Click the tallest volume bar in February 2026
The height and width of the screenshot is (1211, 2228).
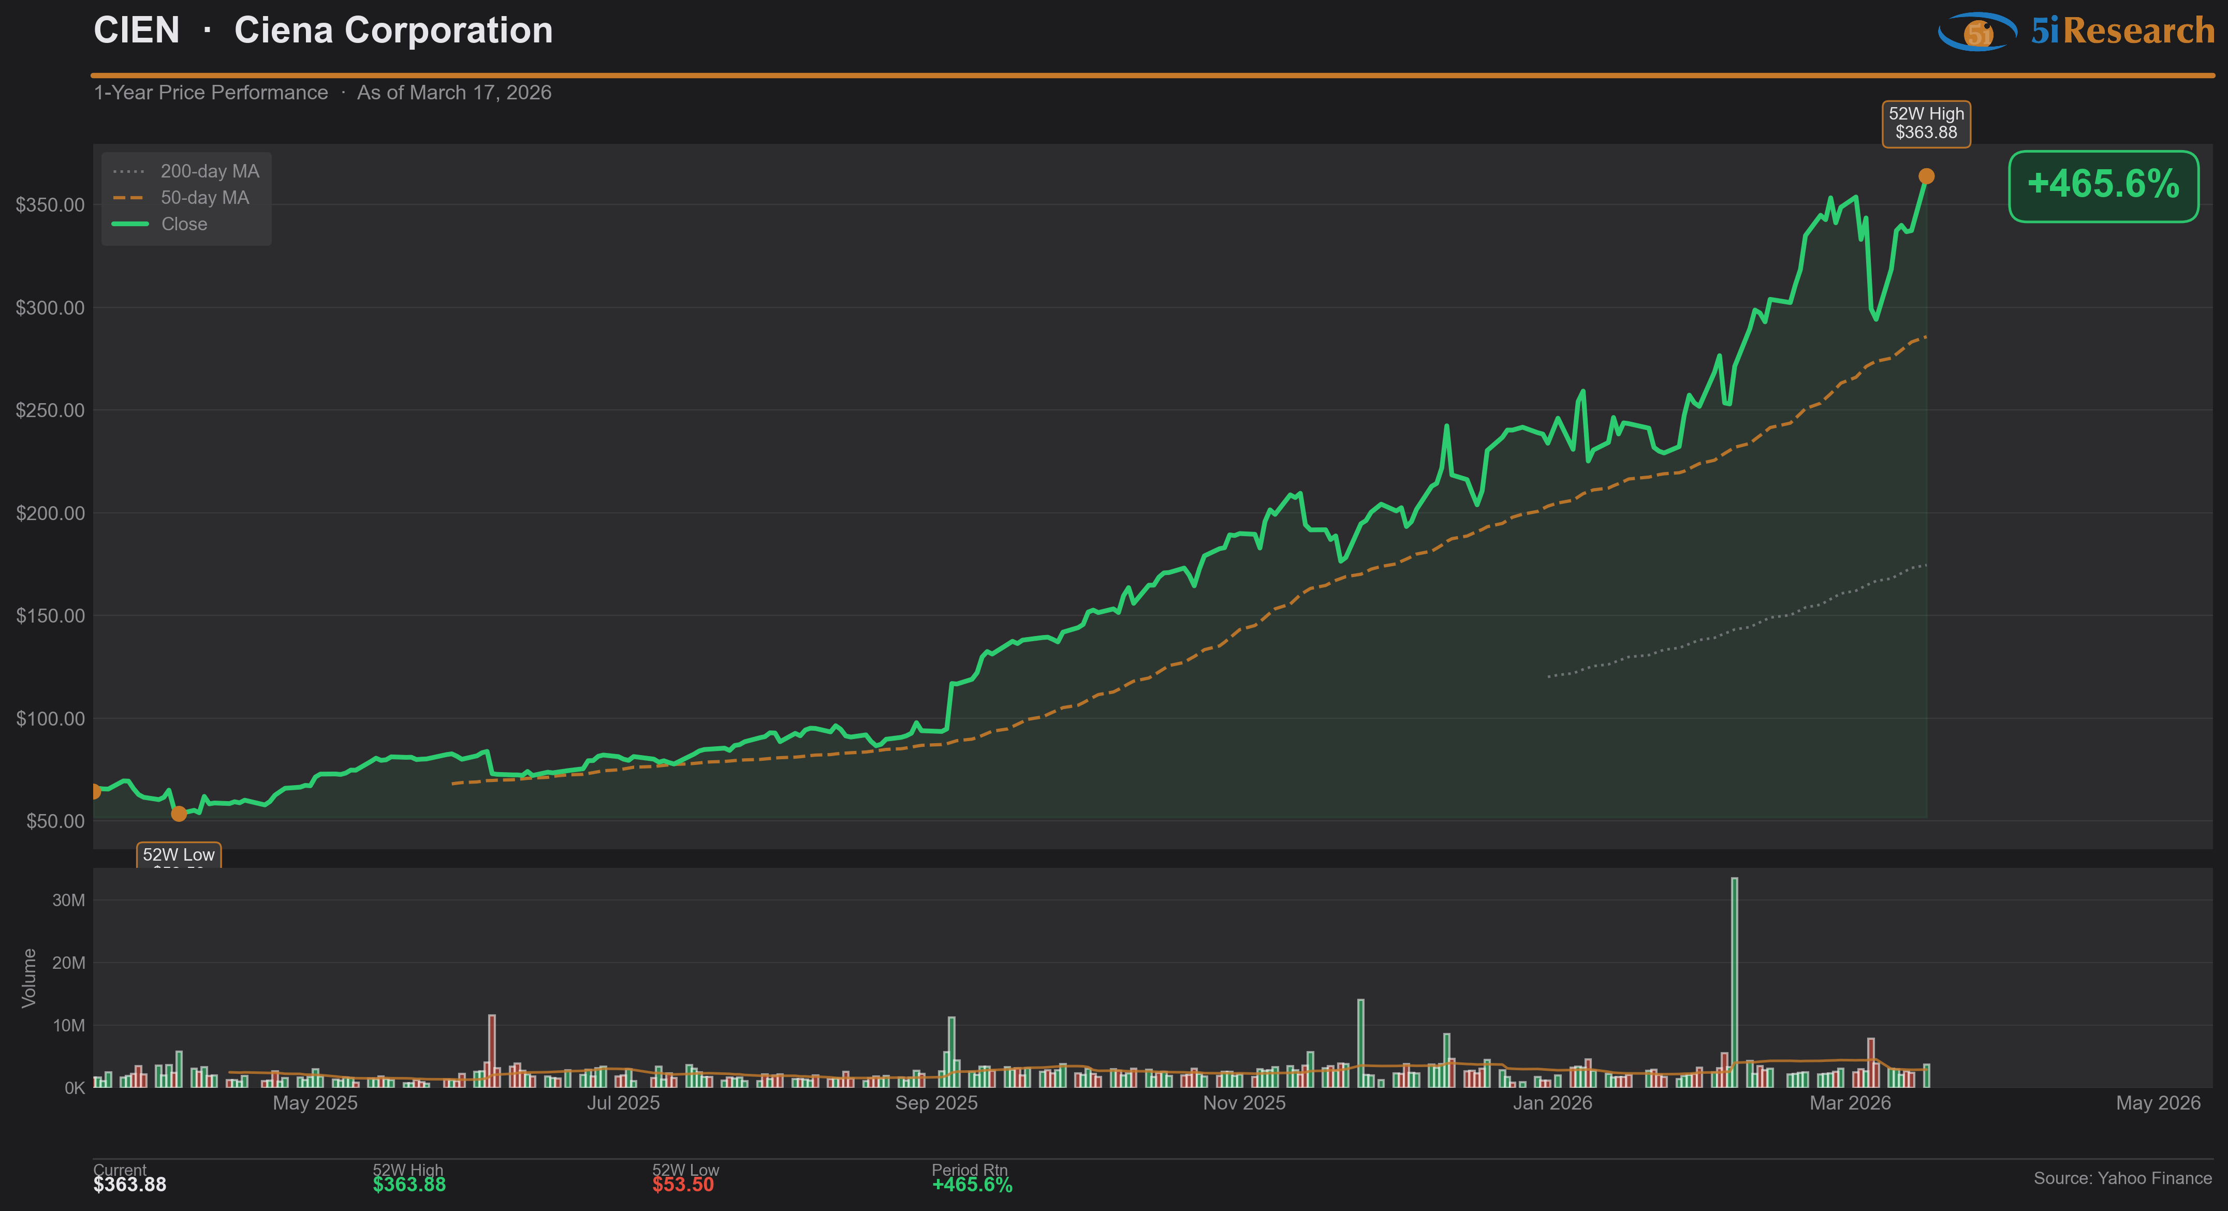[x=1734, y=977]
